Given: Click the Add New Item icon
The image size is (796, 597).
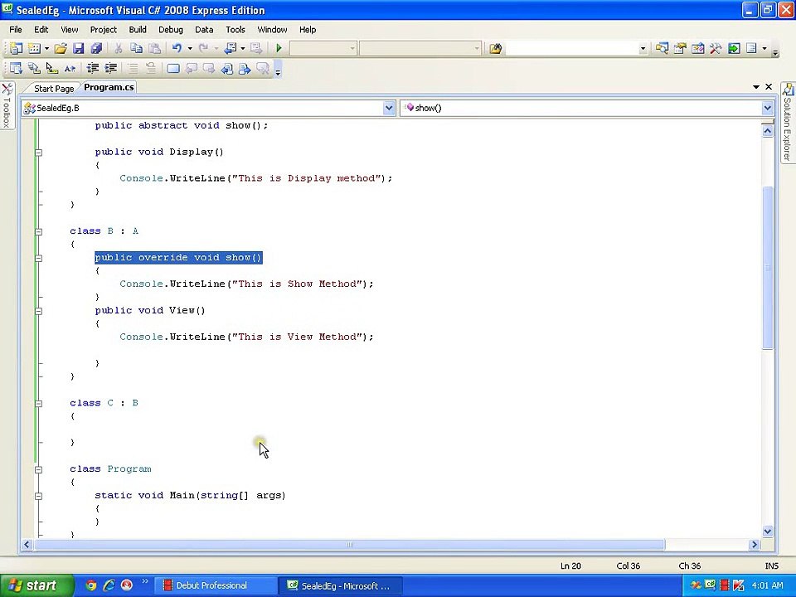Looking at the screenshot, I should point(34,48).
